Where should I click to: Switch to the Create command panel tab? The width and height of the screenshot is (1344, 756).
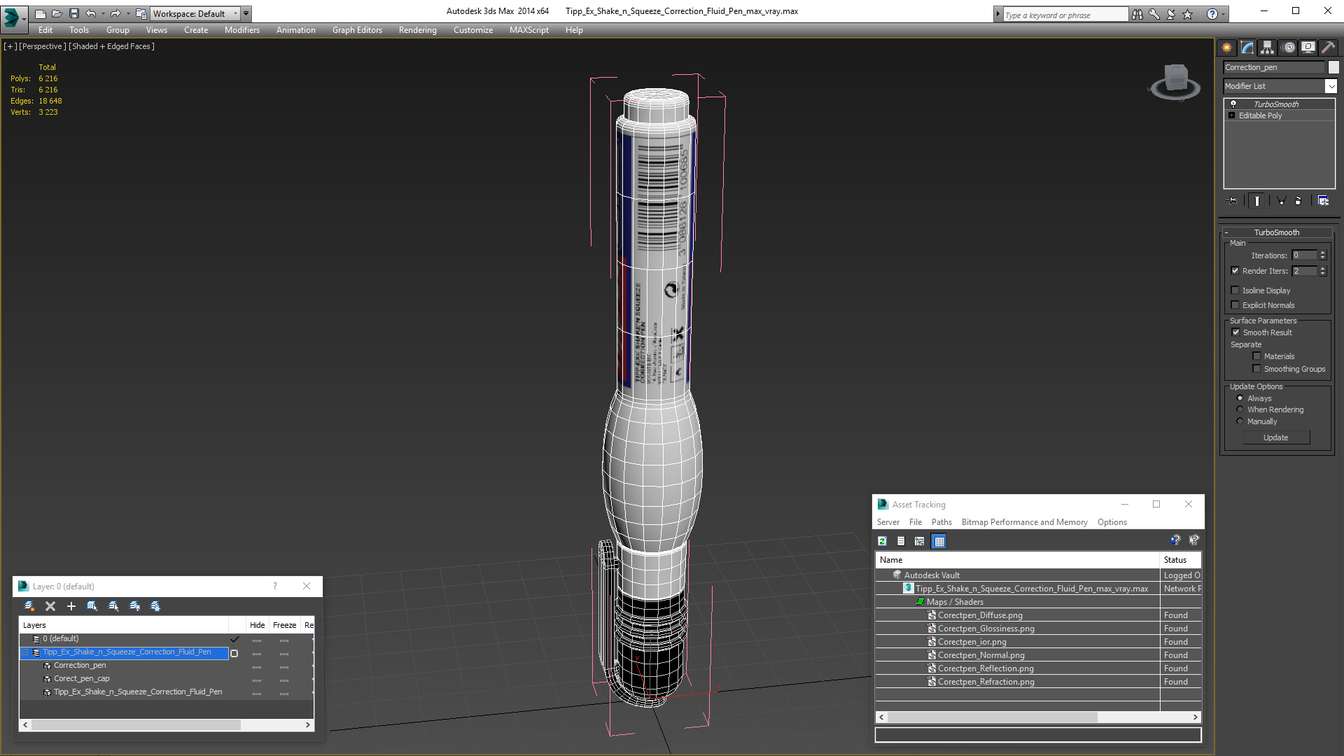coord(1227,48)
